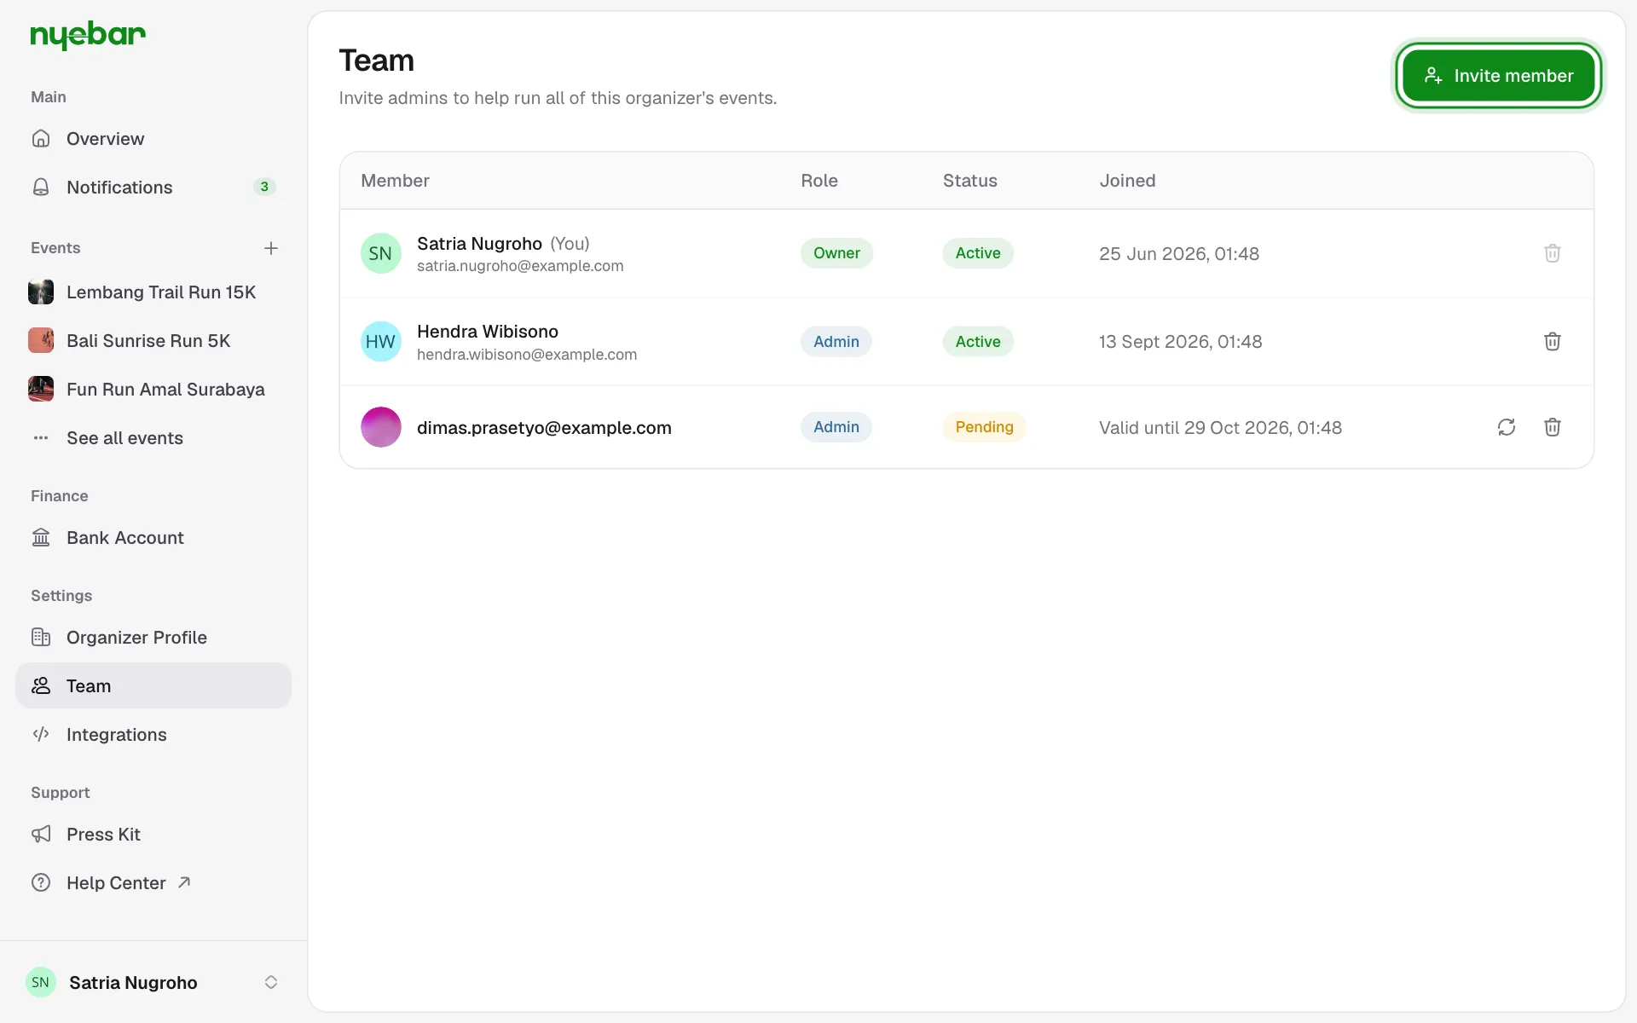Image resolution: width=1637 pixels, height=1023 pixels.
Task: Open Bali Sunrise Run 5K event
Action: pyautogui.click(x=153, y=341)
